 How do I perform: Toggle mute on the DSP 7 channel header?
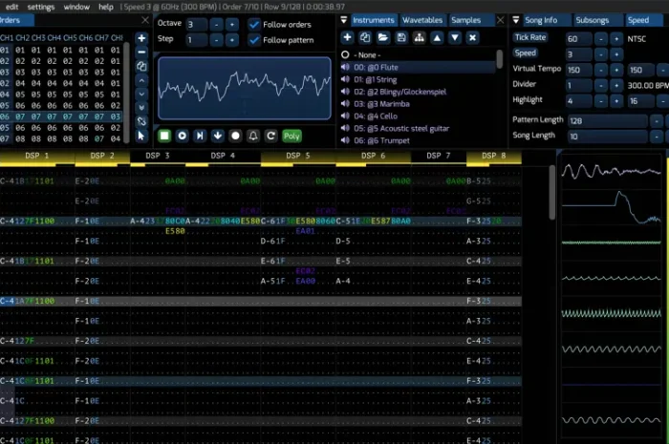(438, 156)
